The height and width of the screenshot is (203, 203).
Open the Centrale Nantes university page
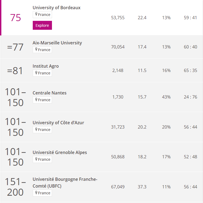[50, 93]
